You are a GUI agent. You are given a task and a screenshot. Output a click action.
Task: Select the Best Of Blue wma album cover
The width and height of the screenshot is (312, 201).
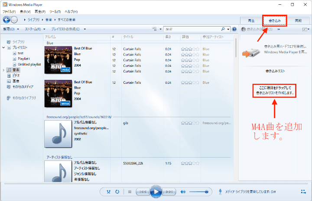pyautogui.click(x=58, y=93)
